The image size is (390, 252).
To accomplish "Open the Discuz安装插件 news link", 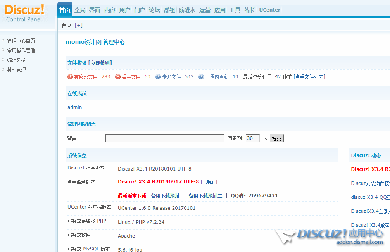I will [x=370, y=183].
